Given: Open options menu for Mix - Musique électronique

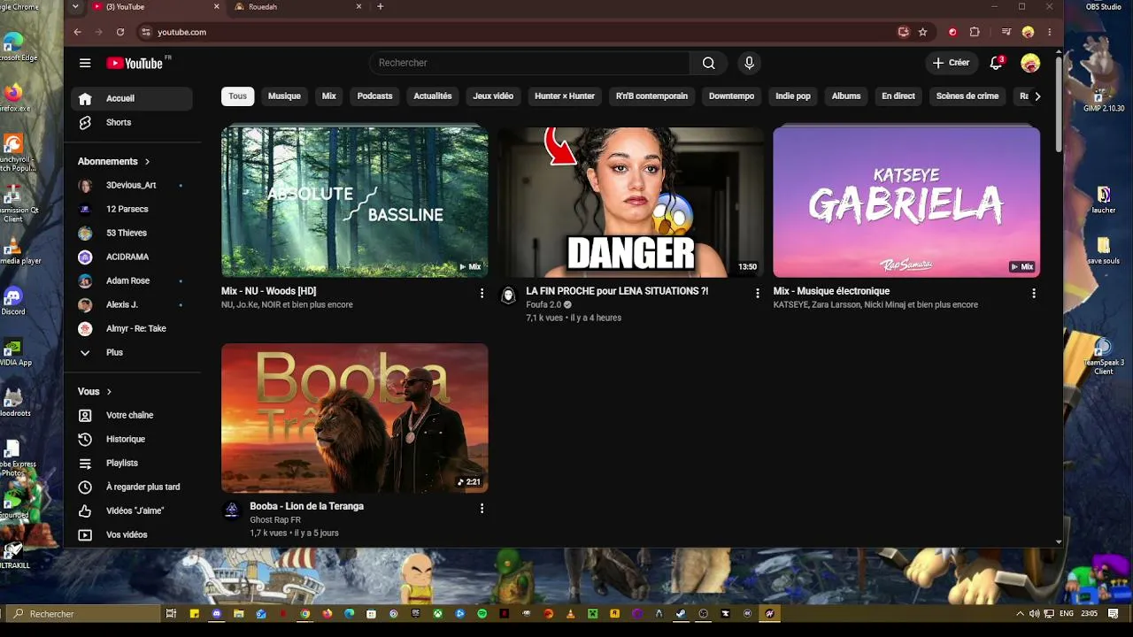Looking at the screenshot, I should (1034, 293).
